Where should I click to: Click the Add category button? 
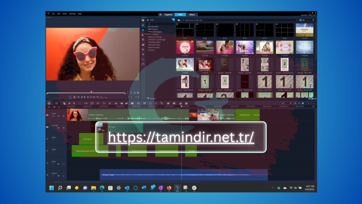click(x=150, y=20)
